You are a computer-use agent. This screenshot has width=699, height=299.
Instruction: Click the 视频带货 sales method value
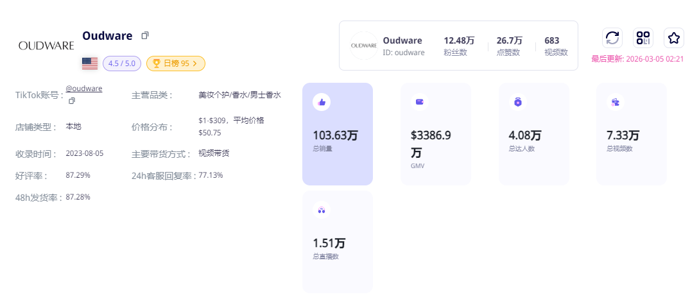tap(214, 153)
